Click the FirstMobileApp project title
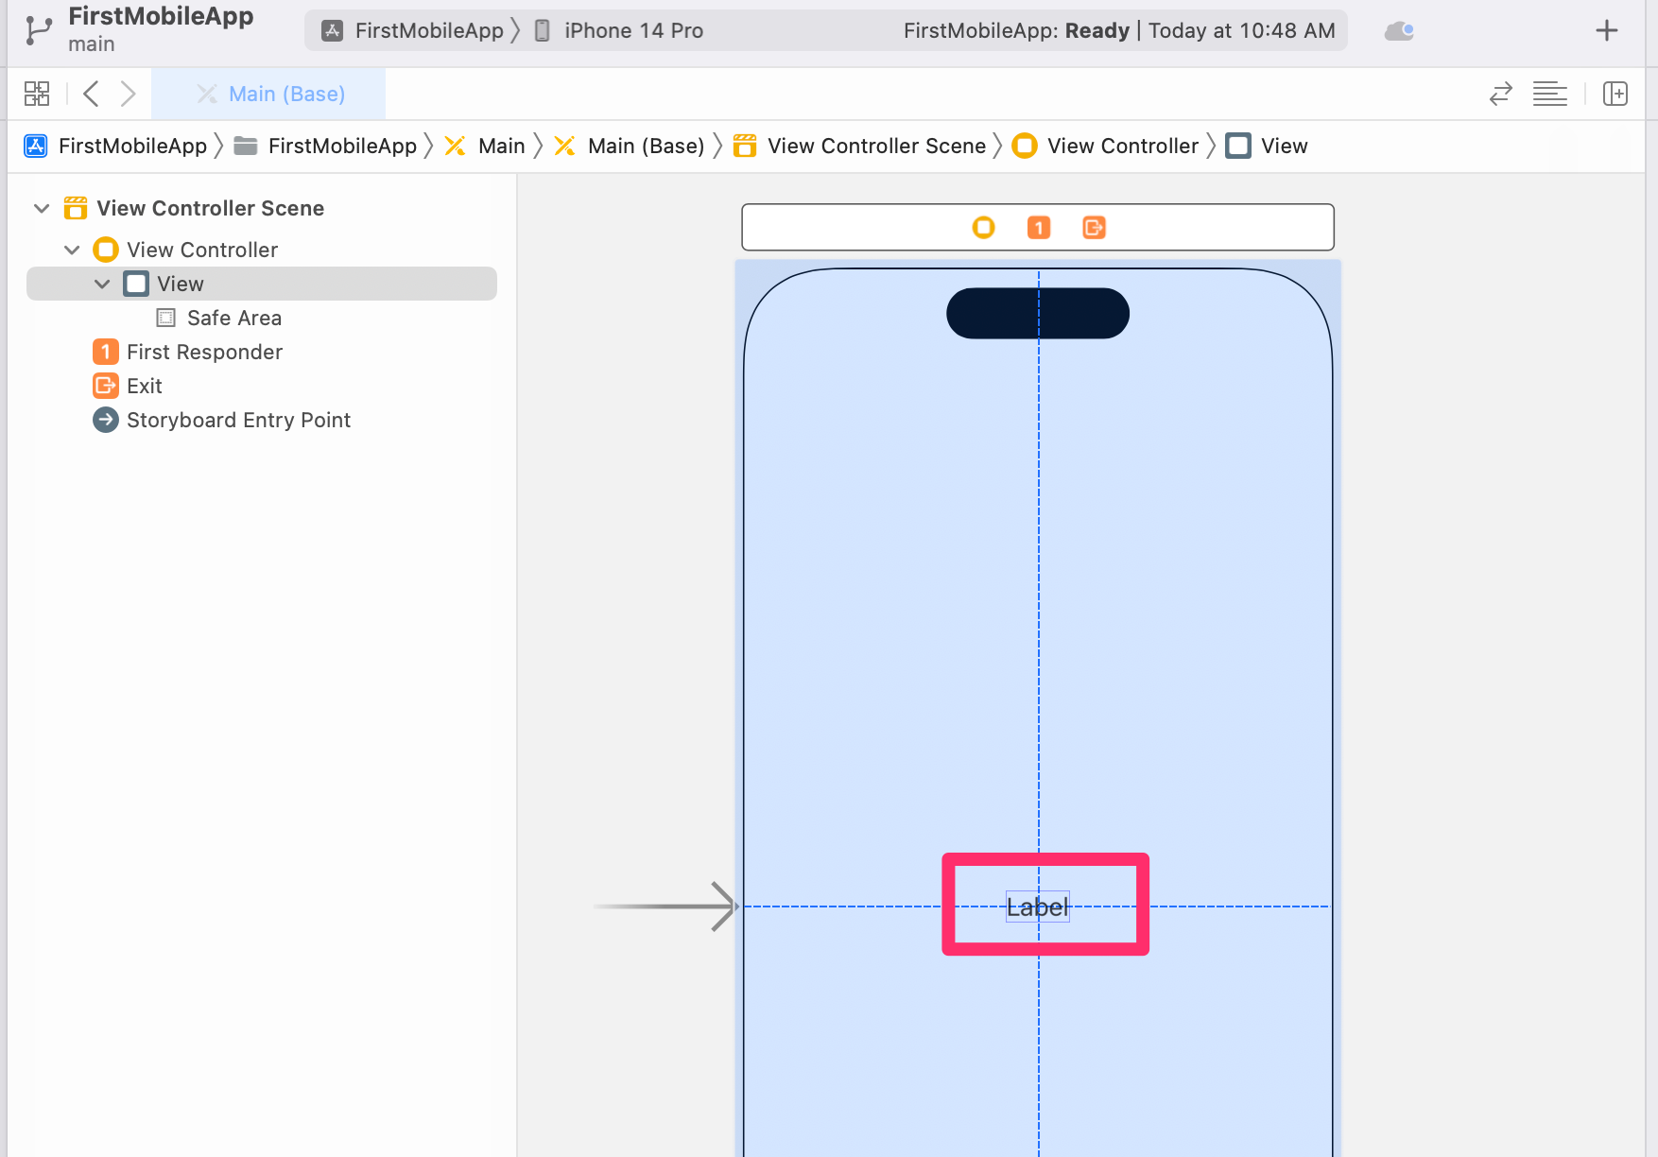1658x1157 pixels. pyautogui.click(x=161, y=16)
